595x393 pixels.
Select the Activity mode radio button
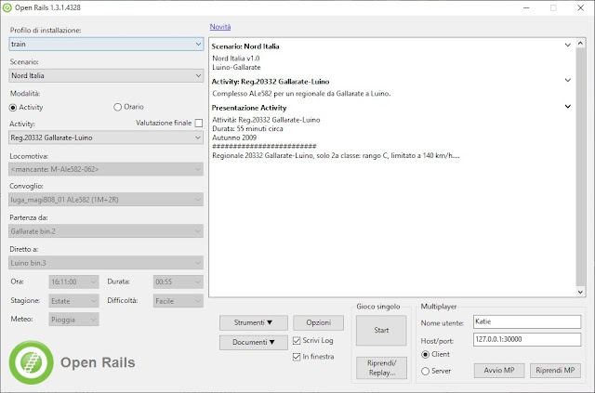point(13,108)
